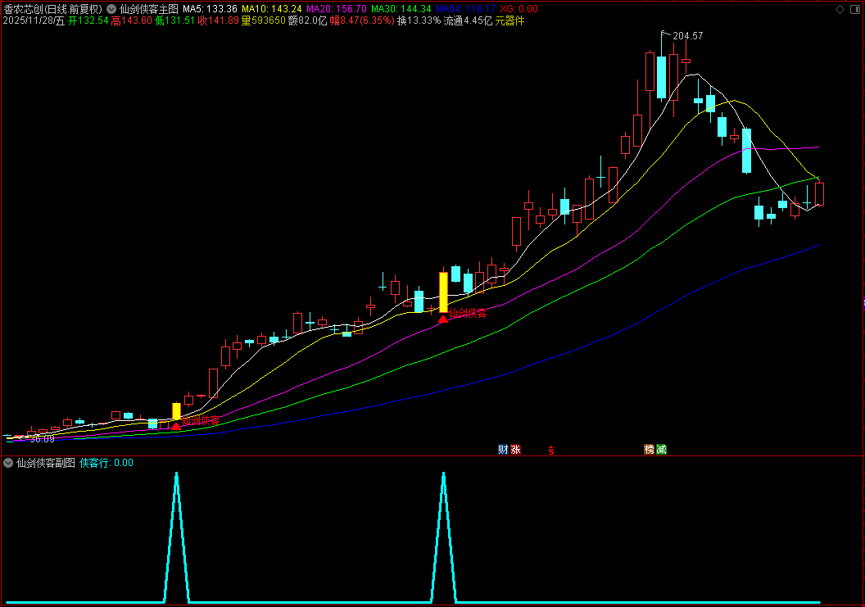Click the high price 高143.60
865x607 pixels.
[x=131, y=21]
